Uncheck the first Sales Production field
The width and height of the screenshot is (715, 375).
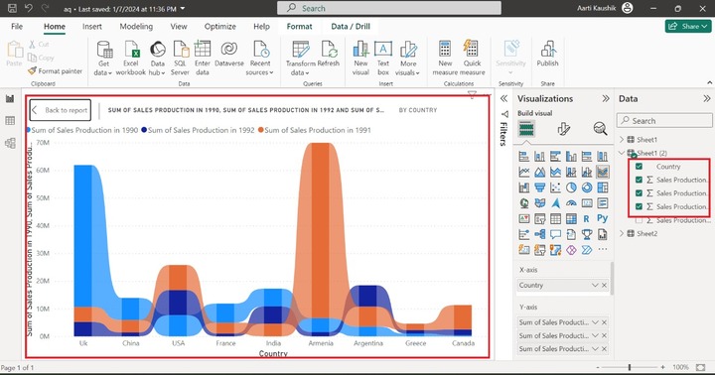(x=639, y=180)
